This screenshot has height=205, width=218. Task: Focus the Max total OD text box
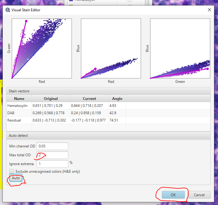coord(52,155)
